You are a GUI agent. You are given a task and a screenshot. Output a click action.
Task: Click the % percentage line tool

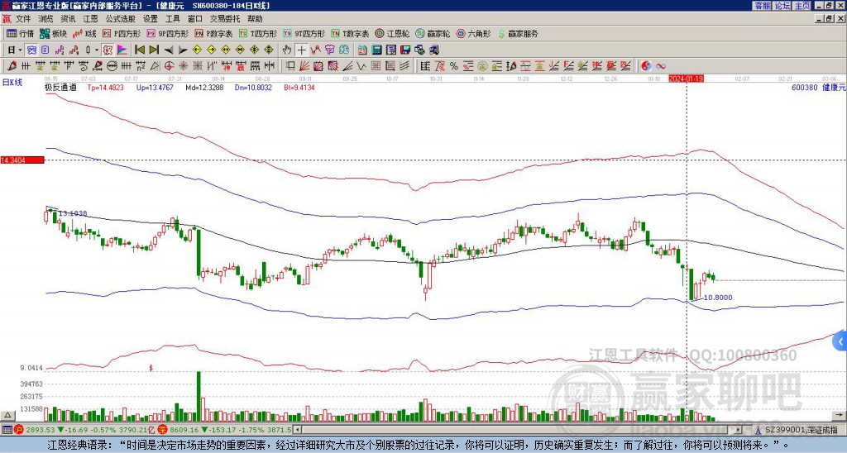point(454,66)
